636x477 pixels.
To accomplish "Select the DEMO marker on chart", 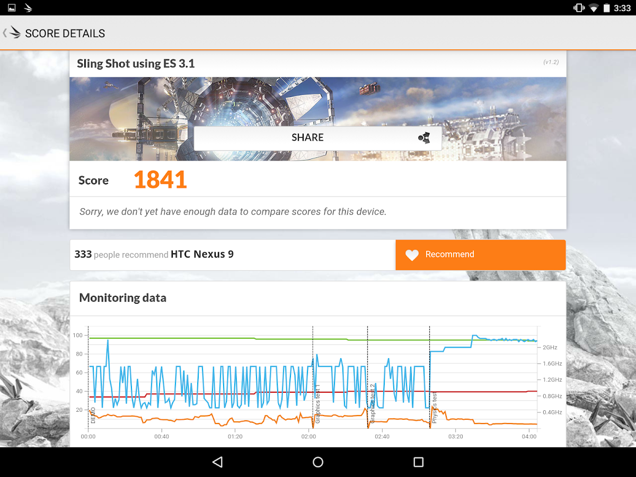I will click(x=93, y=415).
